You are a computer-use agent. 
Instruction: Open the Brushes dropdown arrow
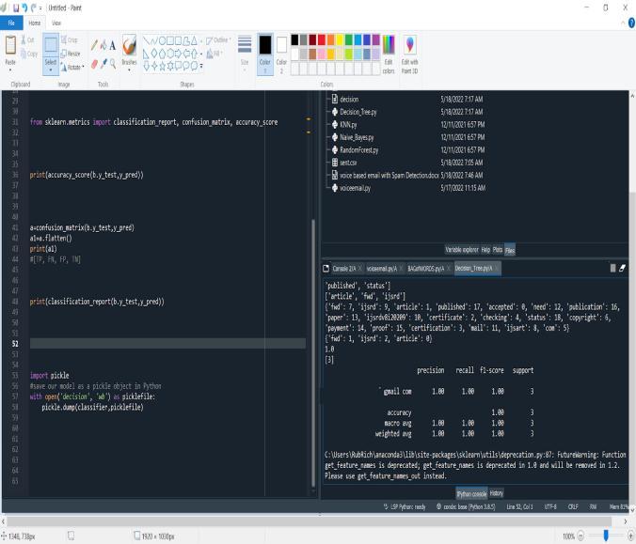pyautogui.click(x=130, y=70)
